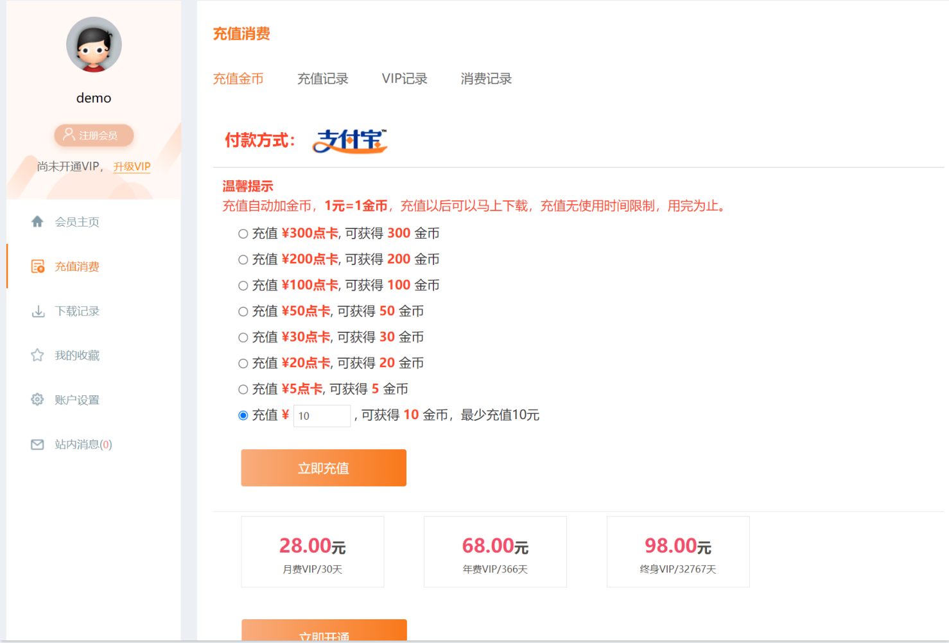Pick the ¥100点卡 recharge option
Viewport: 949px width, 643px height.
coord(243,285)
